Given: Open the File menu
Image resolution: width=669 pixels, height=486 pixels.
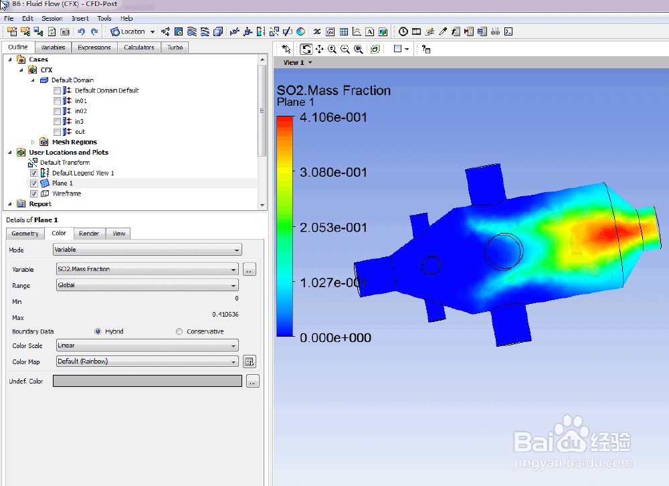Looking at the screenshot, I should point(9,18).
